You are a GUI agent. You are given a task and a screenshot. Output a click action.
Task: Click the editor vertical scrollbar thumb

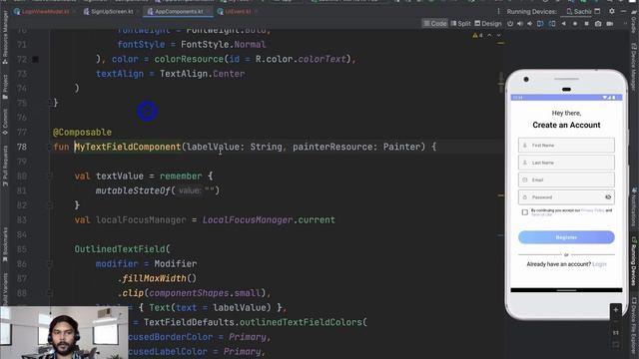point(501,83)
